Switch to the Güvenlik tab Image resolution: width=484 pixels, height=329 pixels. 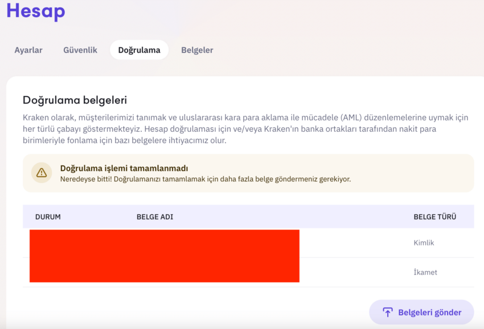80,50
